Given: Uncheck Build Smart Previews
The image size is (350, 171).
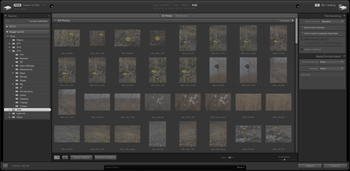Looking at the screenshot, I should [302, 27].
